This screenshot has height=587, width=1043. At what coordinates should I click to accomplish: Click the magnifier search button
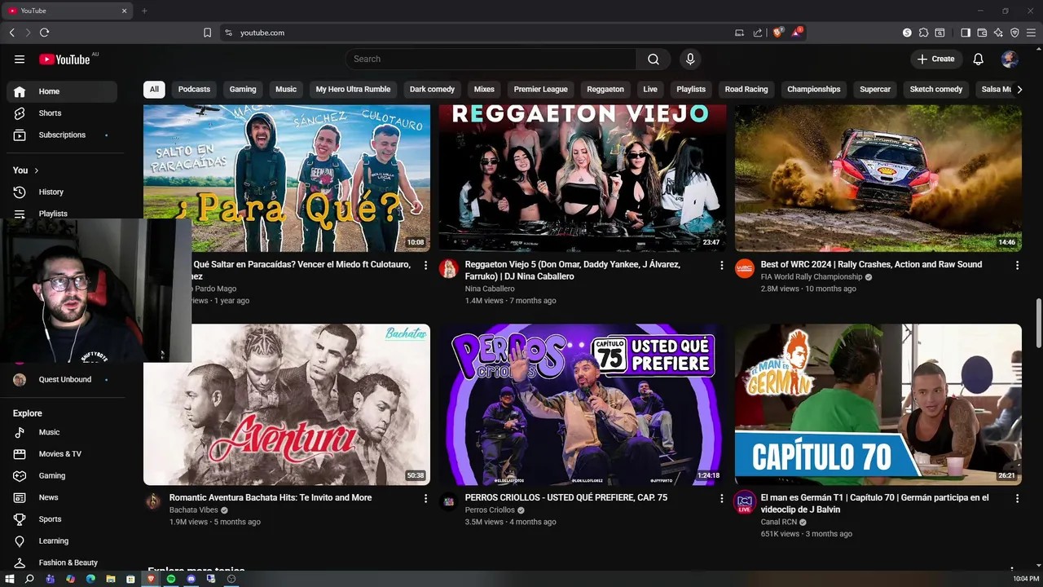(x=654, y=59)
